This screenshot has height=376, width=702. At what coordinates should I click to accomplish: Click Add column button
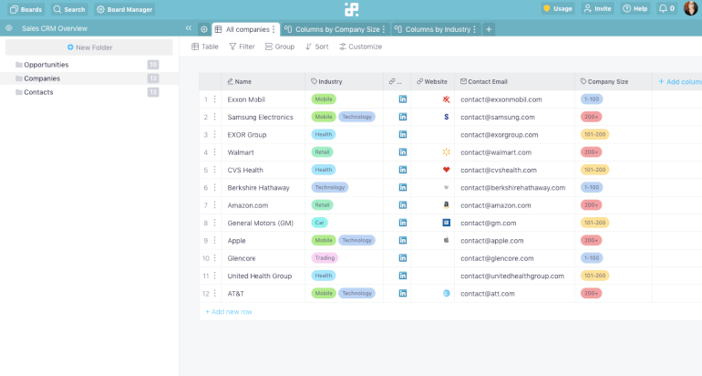tap(679, 81)
